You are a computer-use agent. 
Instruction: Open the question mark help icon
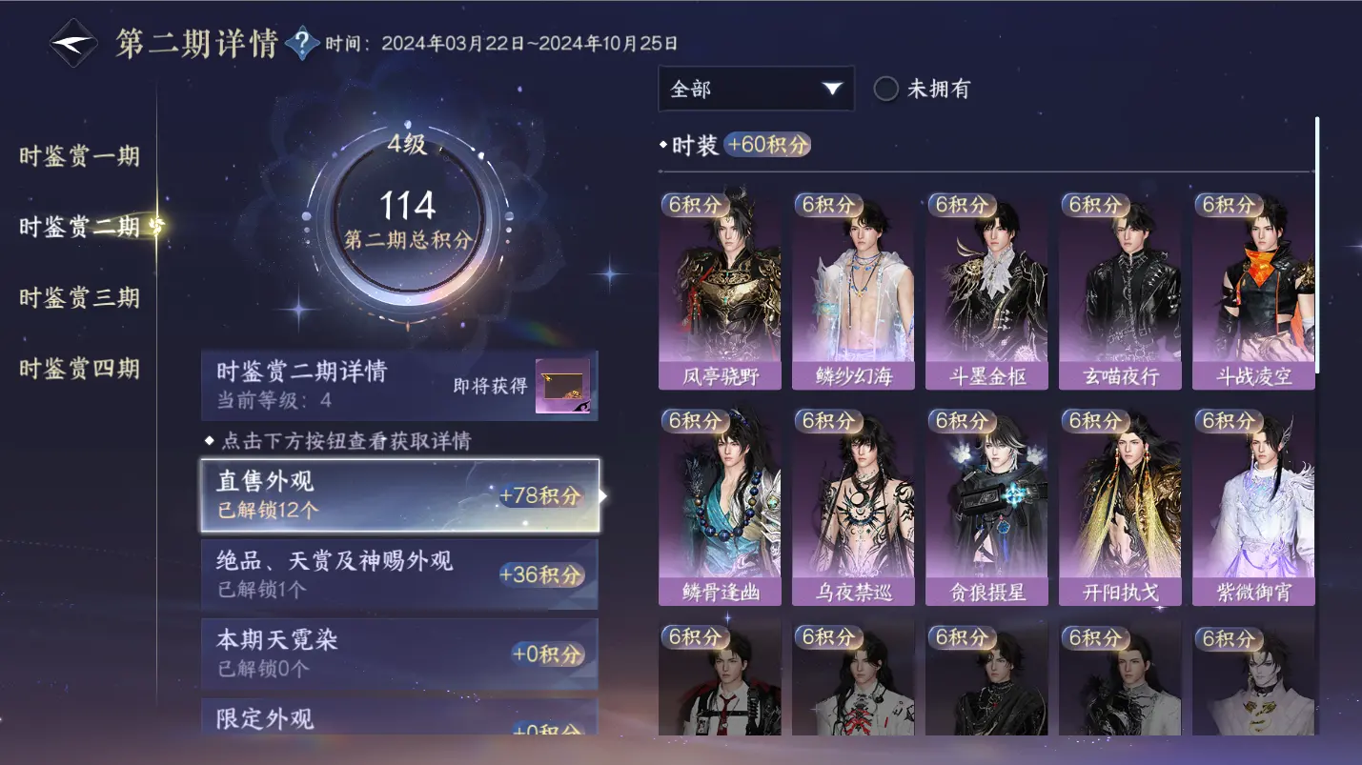pyautogui.click(x=301, y=43)
